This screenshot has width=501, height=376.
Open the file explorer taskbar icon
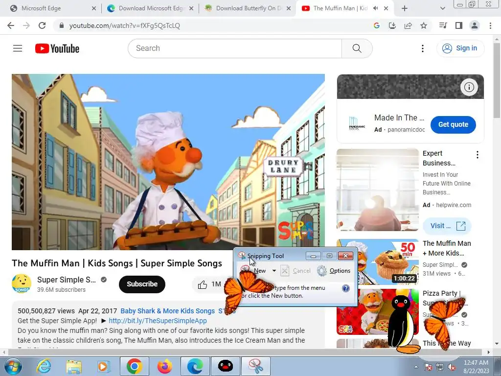[x=74, y=366]
